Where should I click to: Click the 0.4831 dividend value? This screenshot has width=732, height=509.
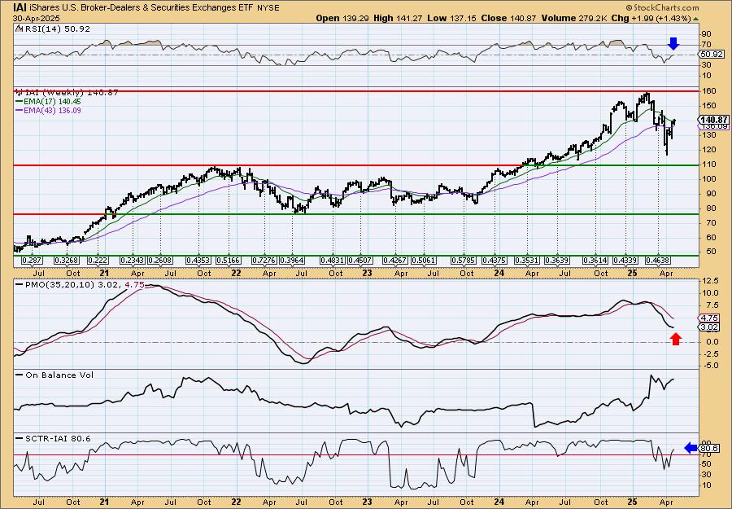(x=332, y=260)
